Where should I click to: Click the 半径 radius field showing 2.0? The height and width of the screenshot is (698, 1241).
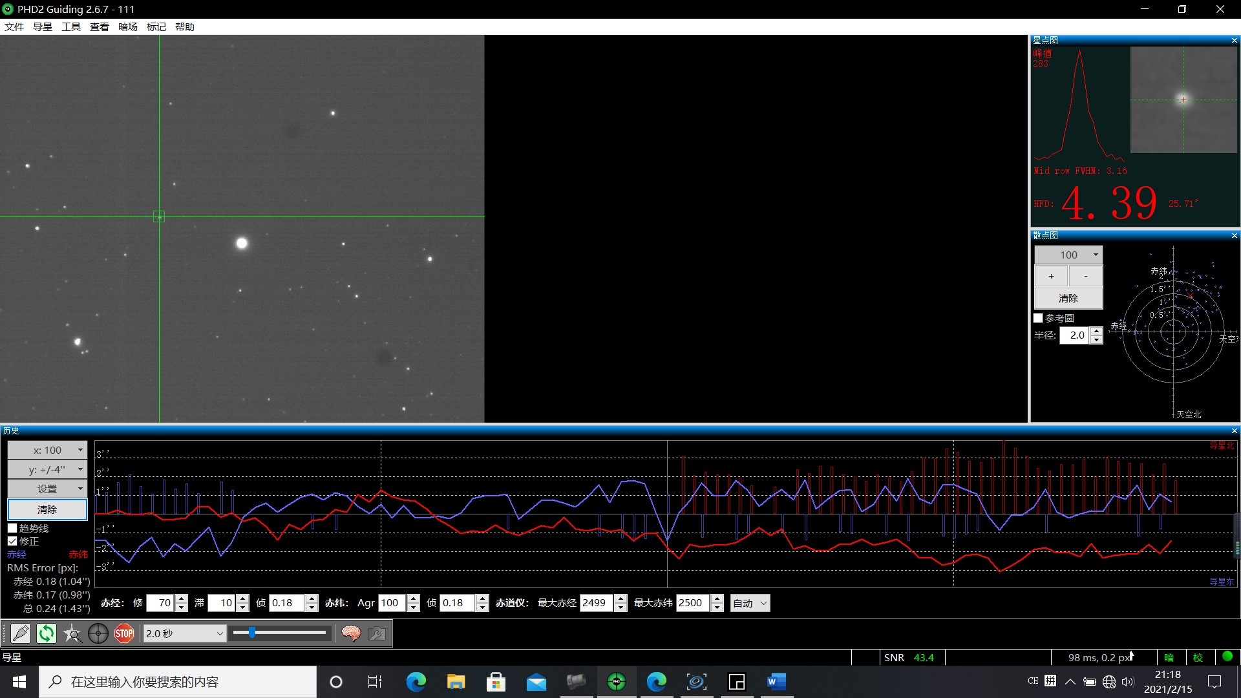1075,335
